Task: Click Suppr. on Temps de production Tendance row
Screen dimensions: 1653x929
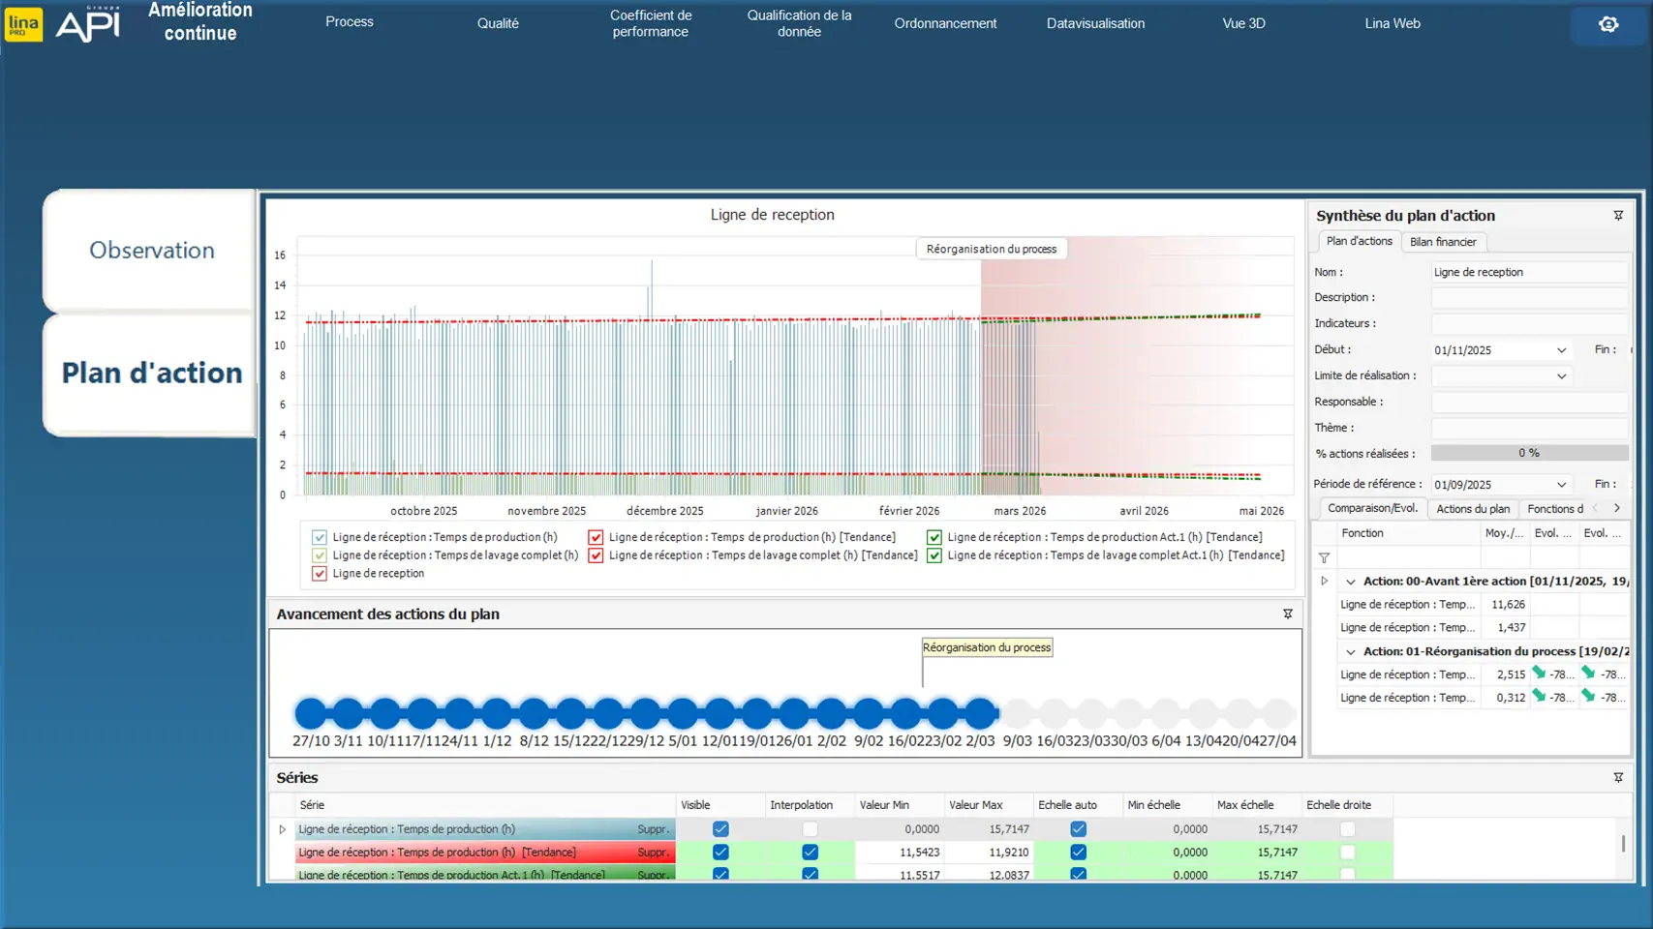Action: (x=653, y=853)
